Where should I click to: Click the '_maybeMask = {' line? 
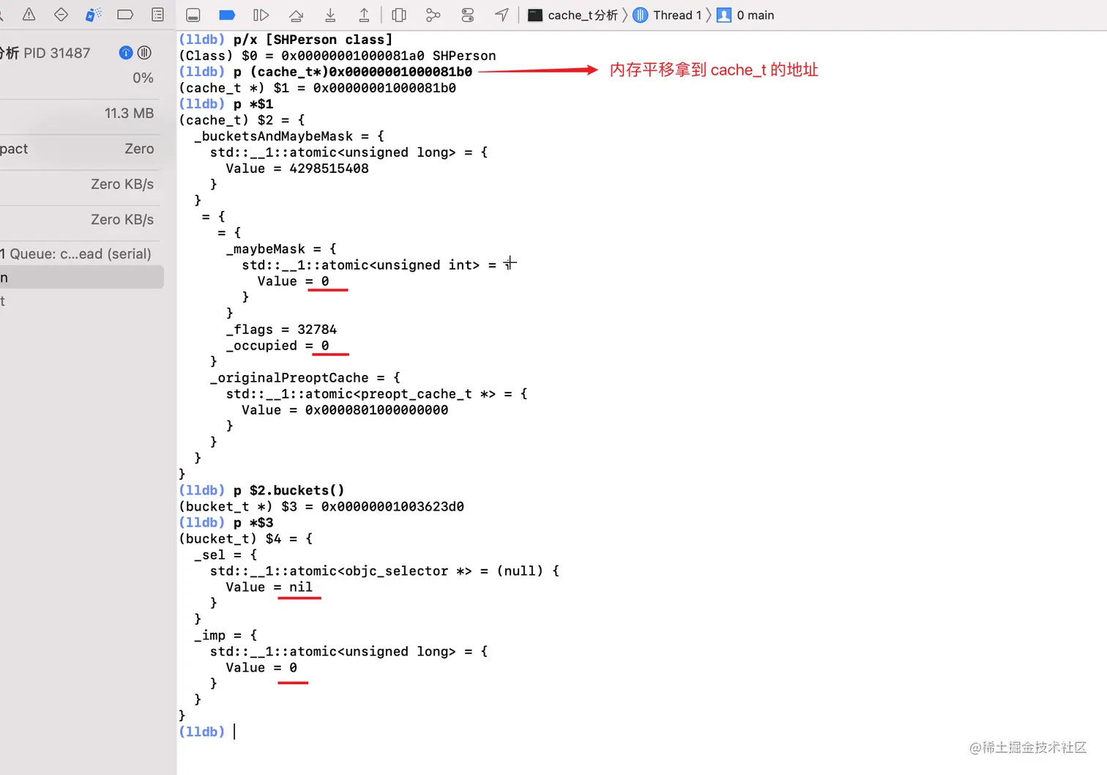pos(281,249)
